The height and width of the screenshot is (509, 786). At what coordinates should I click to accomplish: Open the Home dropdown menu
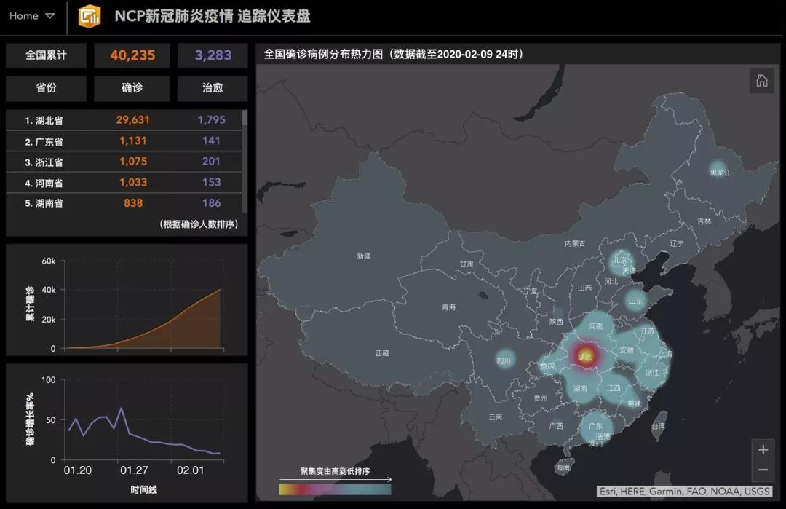pyautogui.click(x=32, y=16)
